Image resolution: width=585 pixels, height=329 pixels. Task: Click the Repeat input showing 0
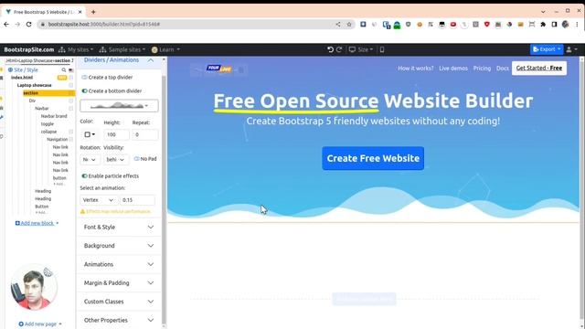coord(144,134)
